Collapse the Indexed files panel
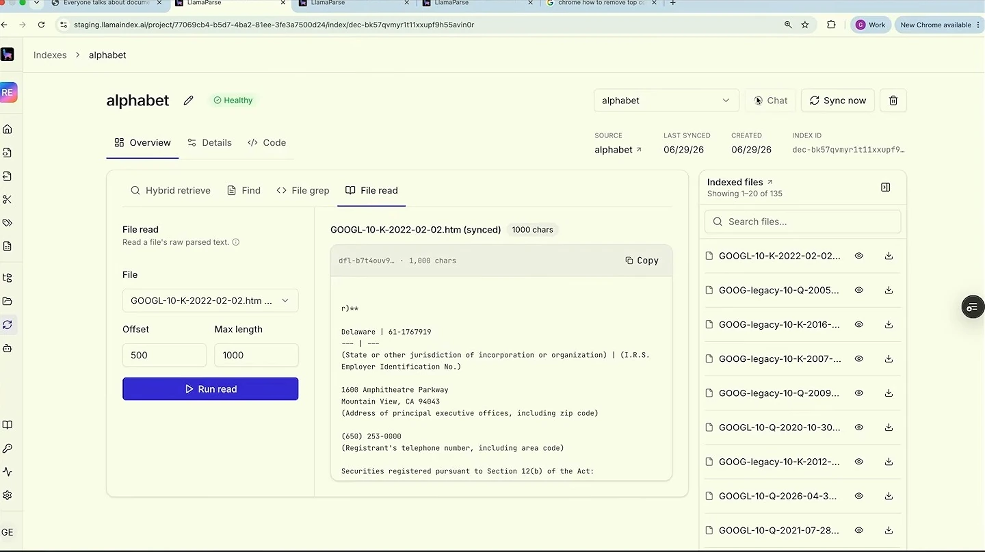The image size is (985, 552). (886, 187)
